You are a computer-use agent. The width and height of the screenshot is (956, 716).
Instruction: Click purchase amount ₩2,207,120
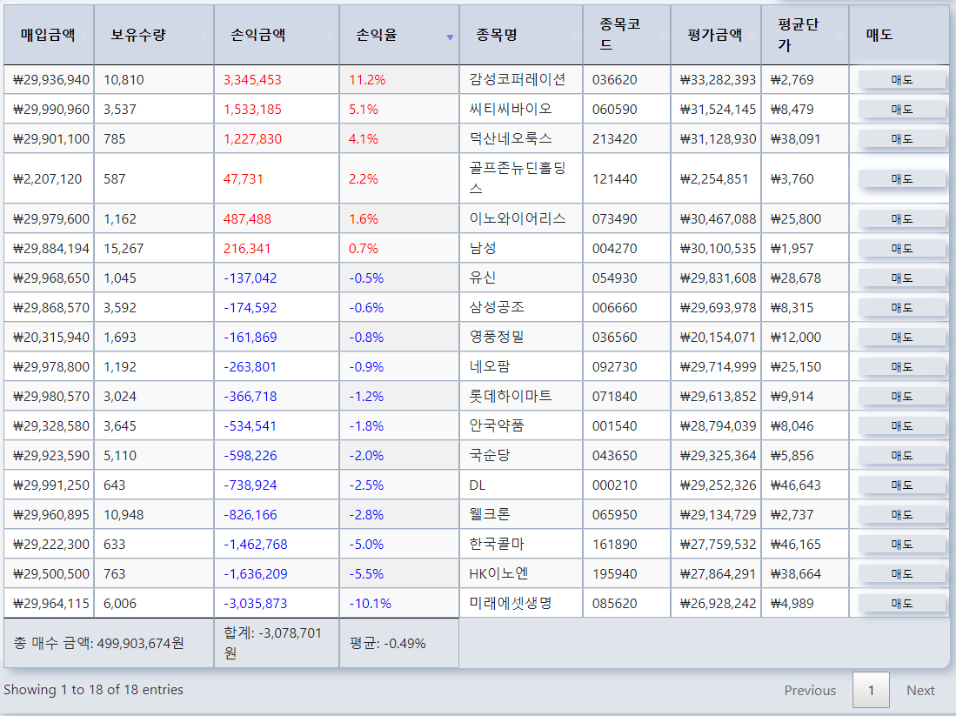tap(48, 178)
